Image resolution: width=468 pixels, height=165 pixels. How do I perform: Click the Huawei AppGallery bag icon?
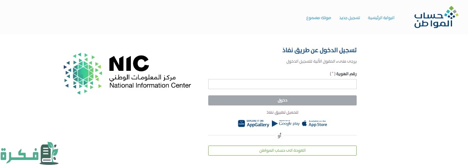241,124
